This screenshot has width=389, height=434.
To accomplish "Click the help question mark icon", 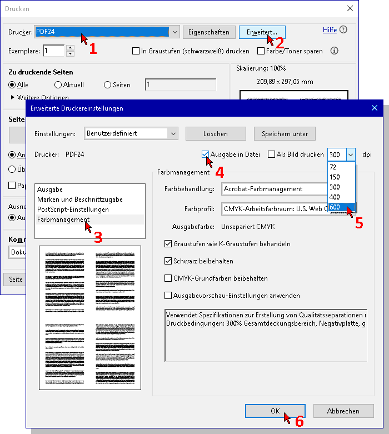I will tap(343, 30).
